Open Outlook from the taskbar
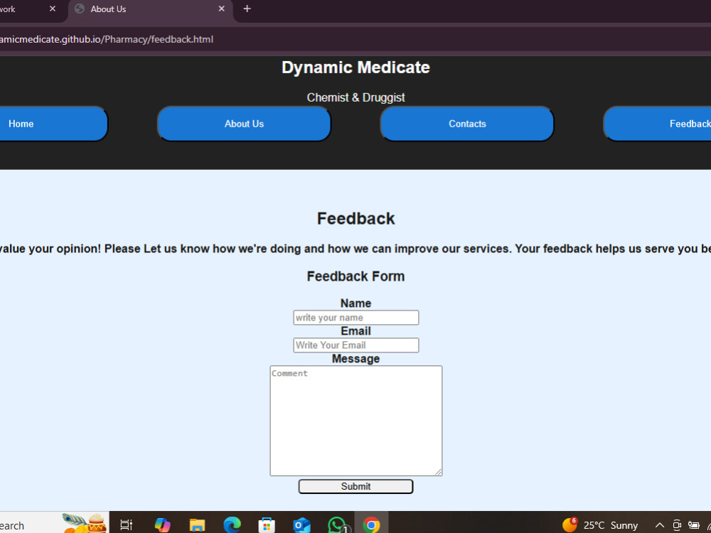 point(301,525)
